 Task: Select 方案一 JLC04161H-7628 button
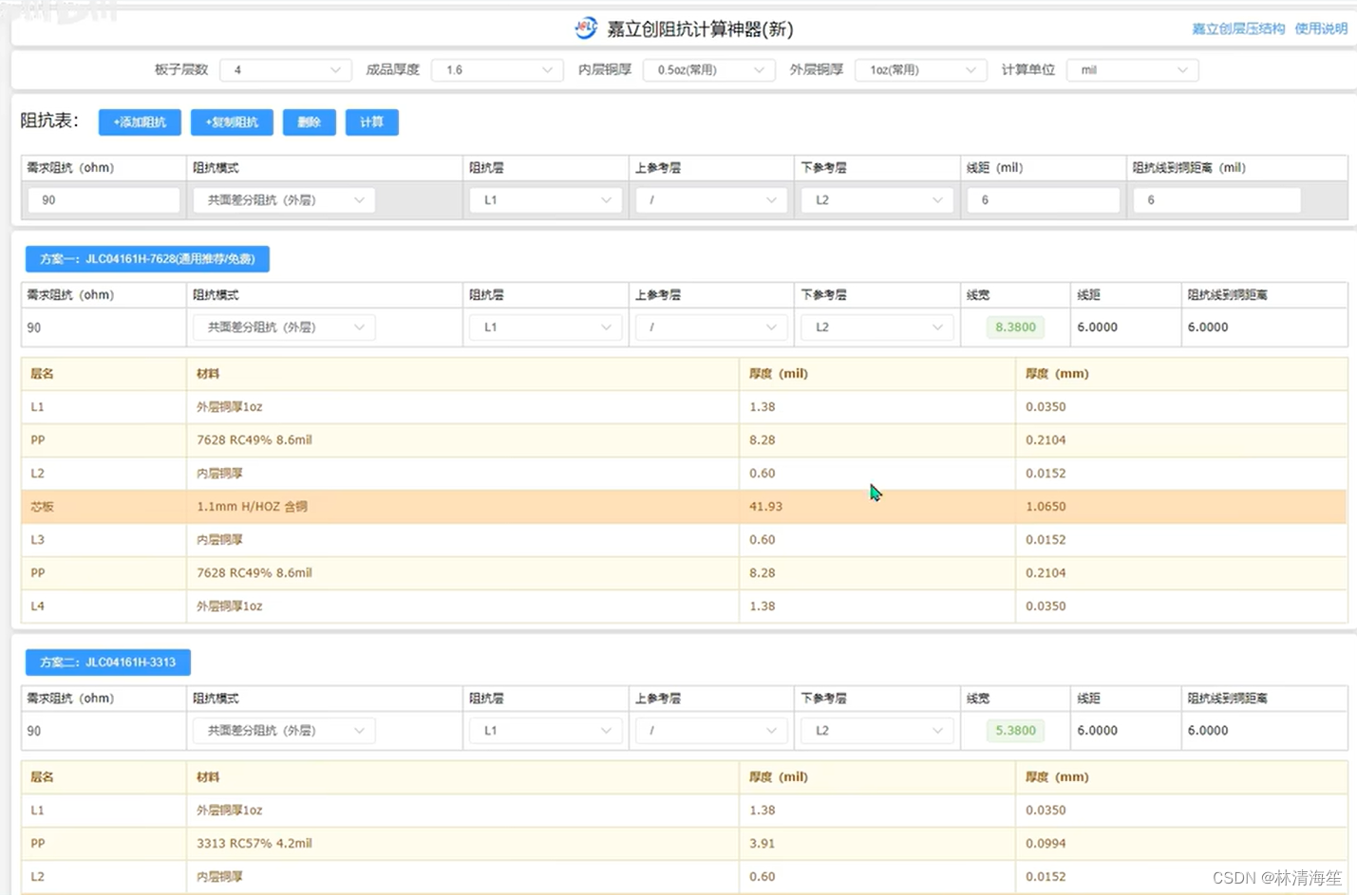[147, 259]
